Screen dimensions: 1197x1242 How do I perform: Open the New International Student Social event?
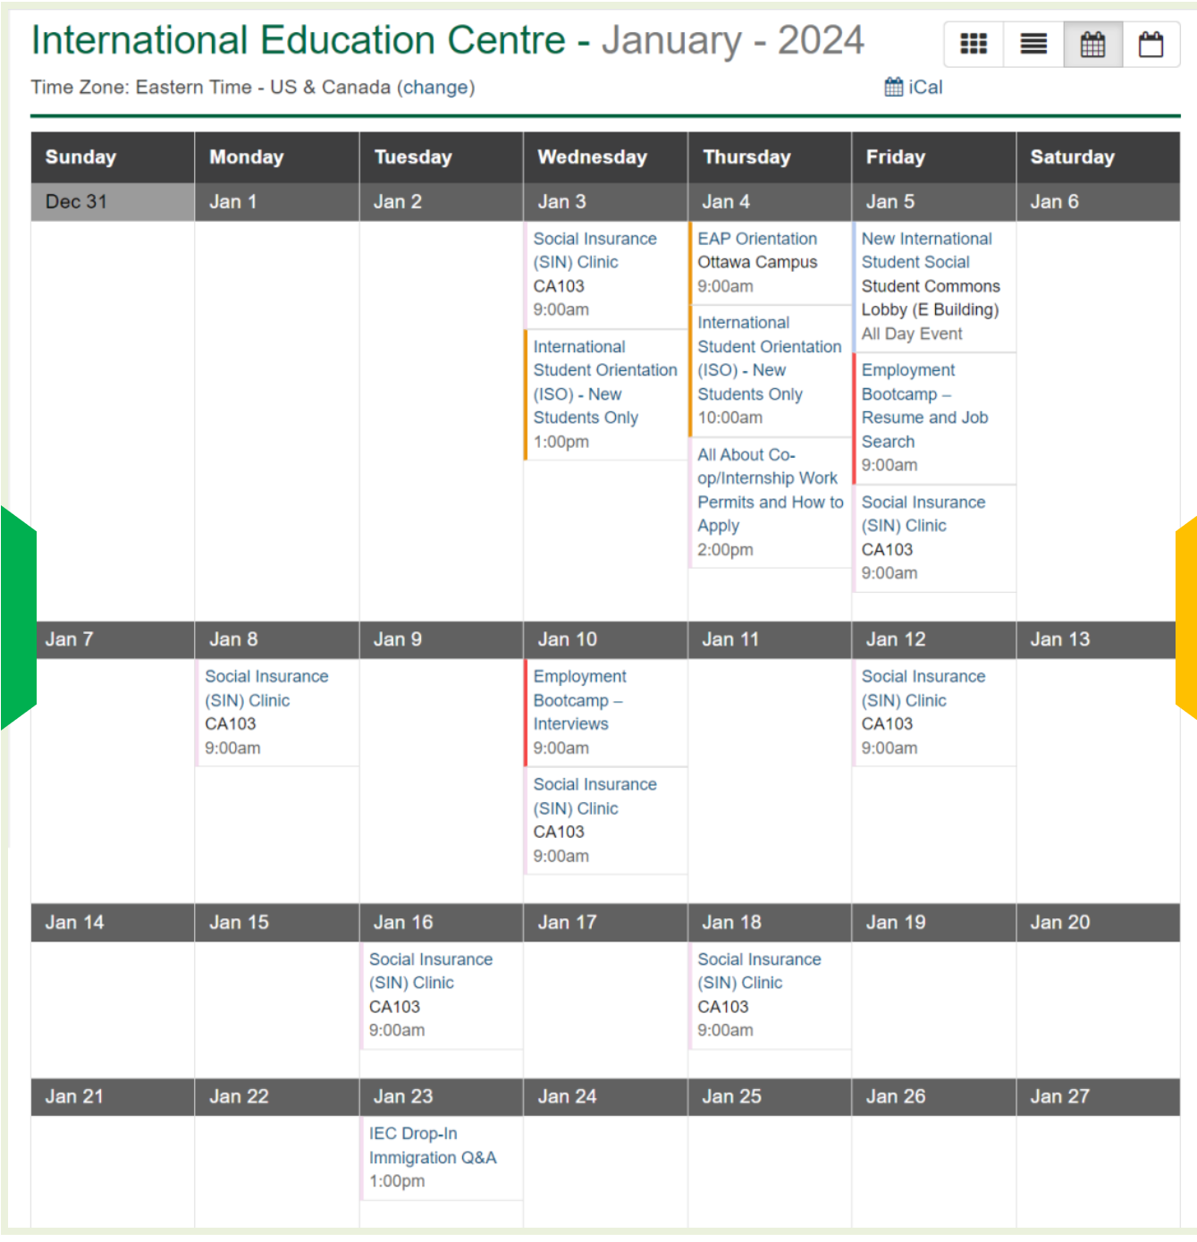[x=925, y=250]
